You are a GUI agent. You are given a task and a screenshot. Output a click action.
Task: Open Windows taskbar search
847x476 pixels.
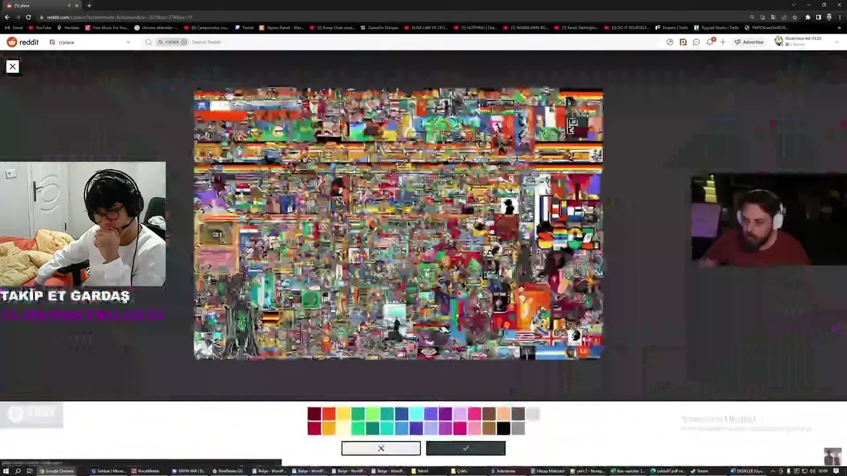point(18,471)
